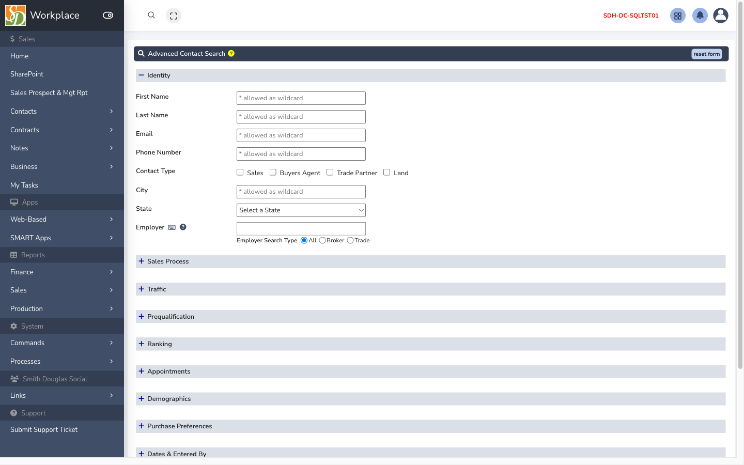Click the First Name input field
This screenshot has height=465, width=744.
(301, 98)
